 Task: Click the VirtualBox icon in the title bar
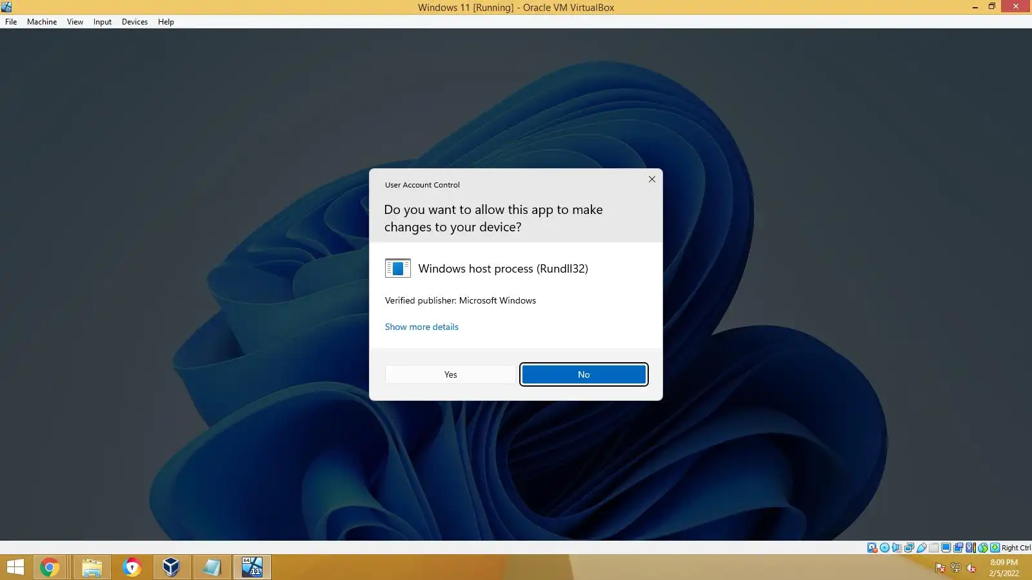6,7
